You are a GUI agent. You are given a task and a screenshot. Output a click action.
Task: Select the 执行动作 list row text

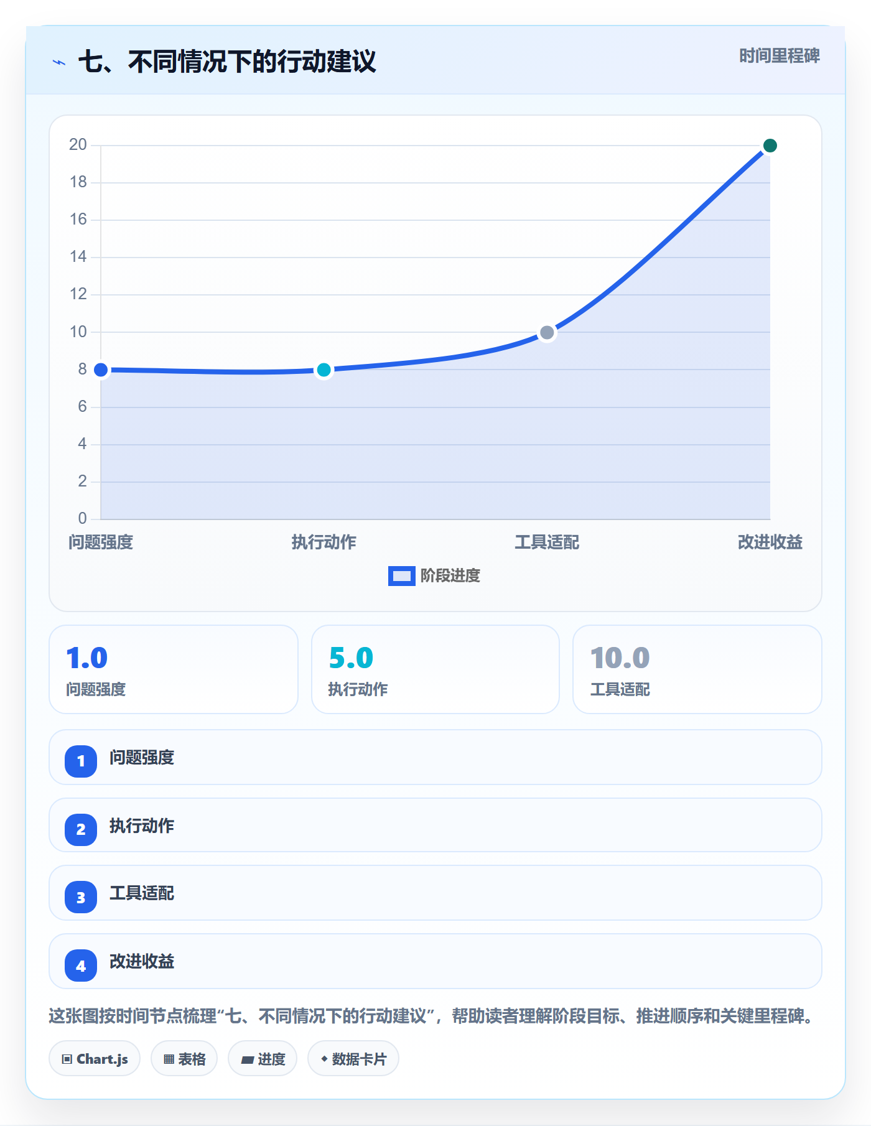coord(142,826)
